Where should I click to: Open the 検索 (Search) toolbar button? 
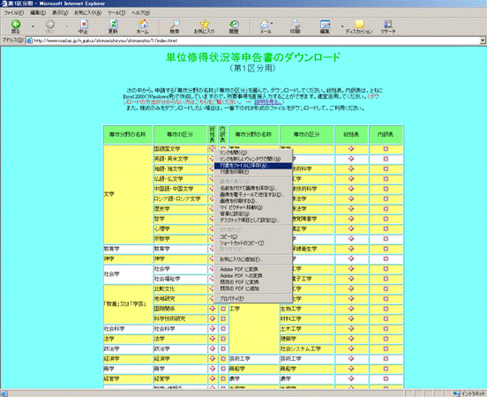[175, 26]
